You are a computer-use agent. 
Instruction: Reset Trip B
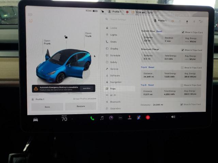pos(151,85)
